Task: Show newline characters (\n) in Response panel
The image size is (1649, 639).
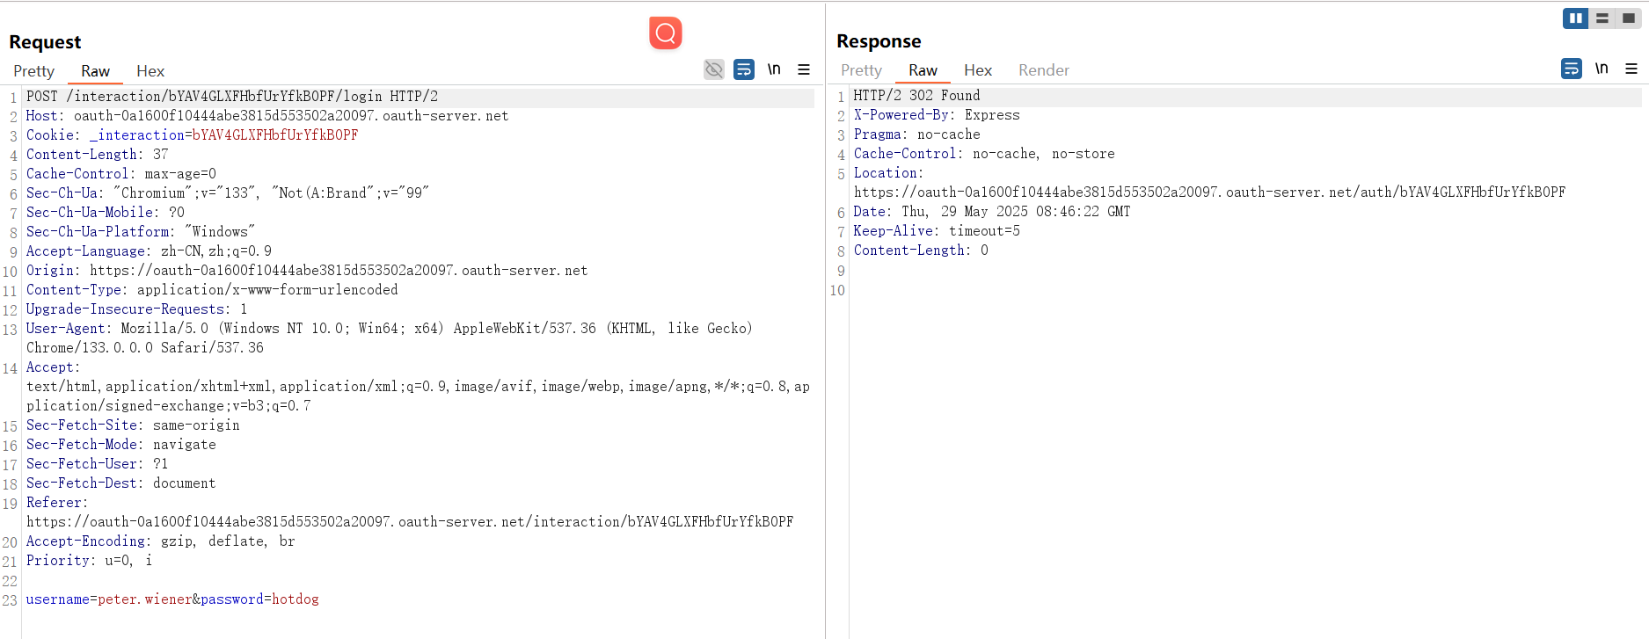Action: pyautogui.click(x=1602, y=69)
